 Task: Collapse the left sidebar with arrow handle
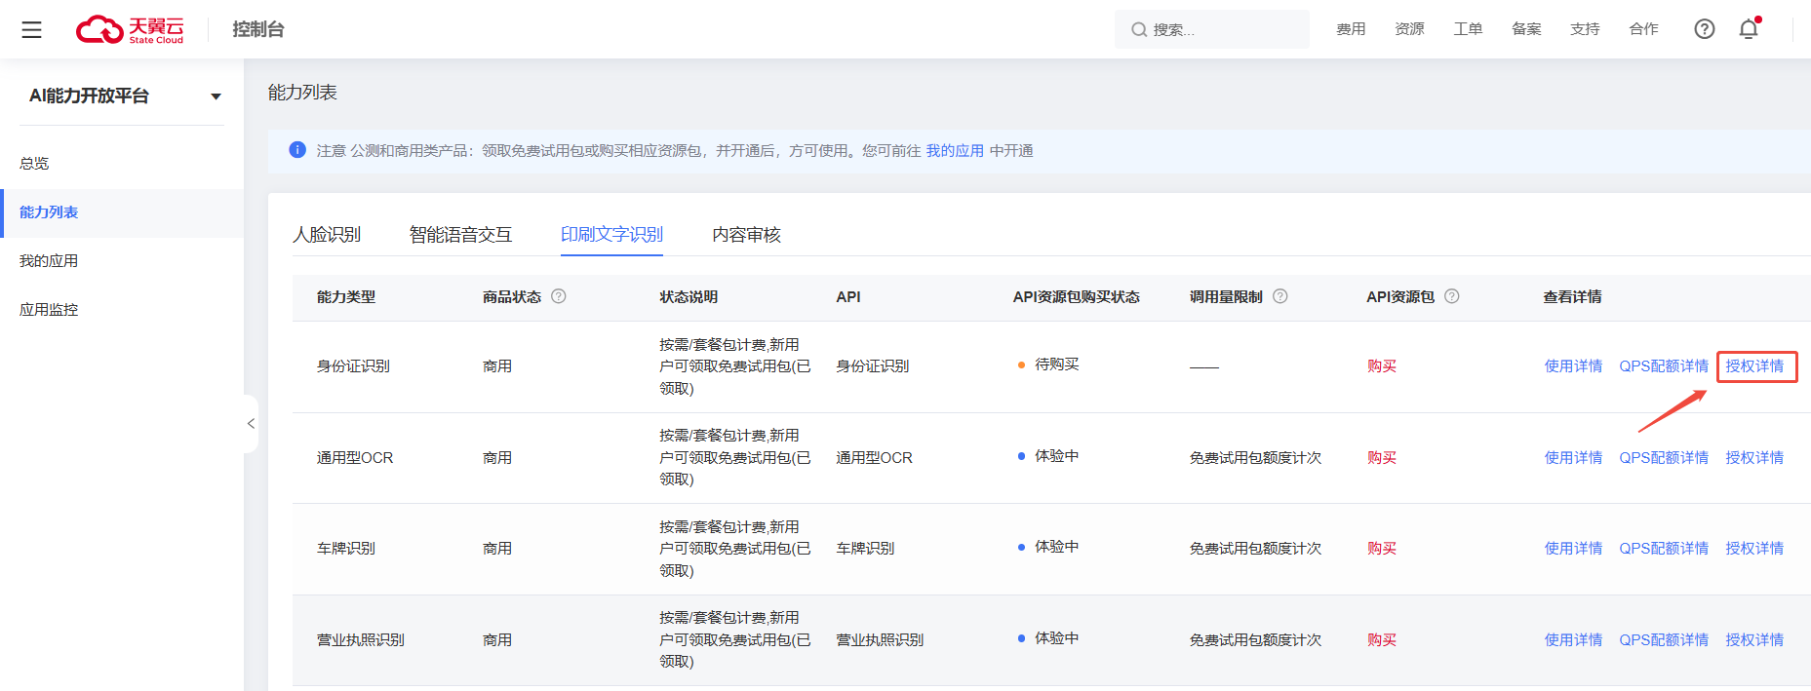tap(251, 424)
